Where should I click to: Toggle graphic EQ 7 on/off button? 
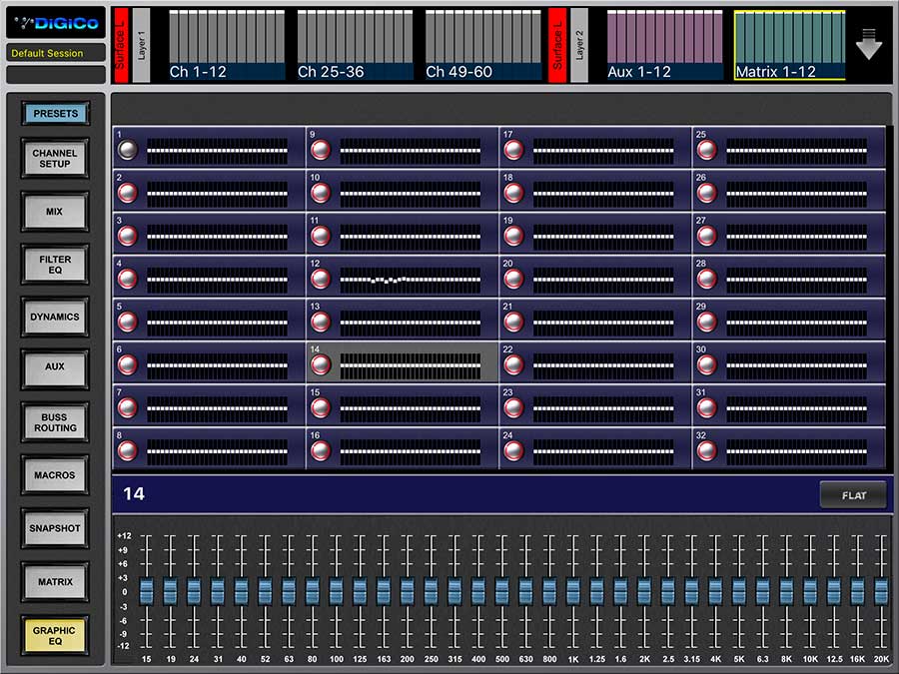(127, 408)
